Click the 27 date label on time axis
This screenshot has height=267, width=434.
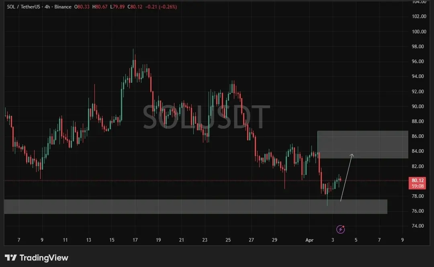(x=251, y=240)
